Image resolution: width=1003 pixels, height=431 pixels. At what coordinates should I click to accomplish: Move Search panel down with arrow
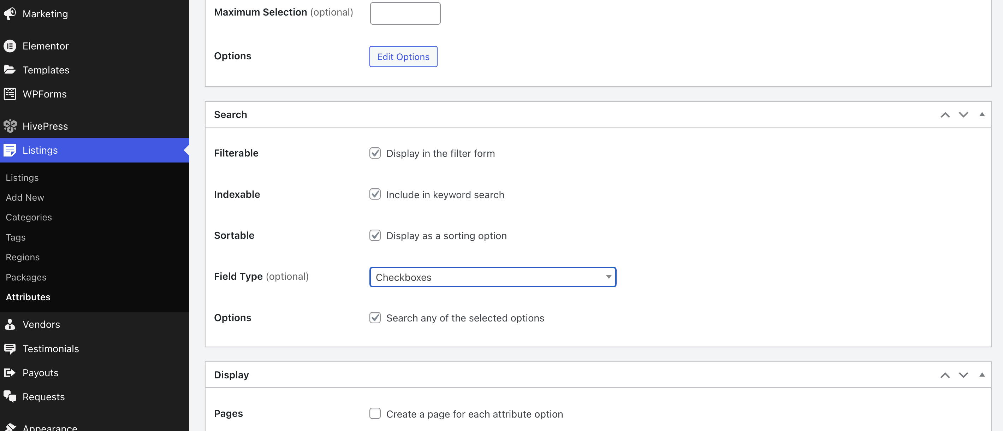pos(963,115)
